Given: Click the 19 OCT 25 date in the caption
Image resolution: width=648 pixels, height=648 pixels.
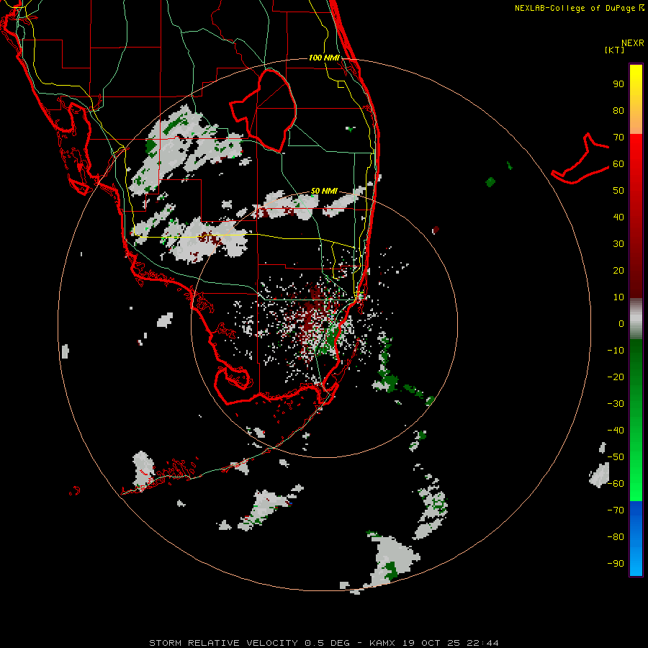Looking at the screenshot, I should [x=431, y=643].
